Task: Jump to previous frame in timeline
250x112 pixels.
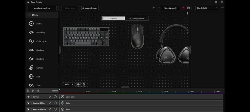Action: tap(28, 90)
